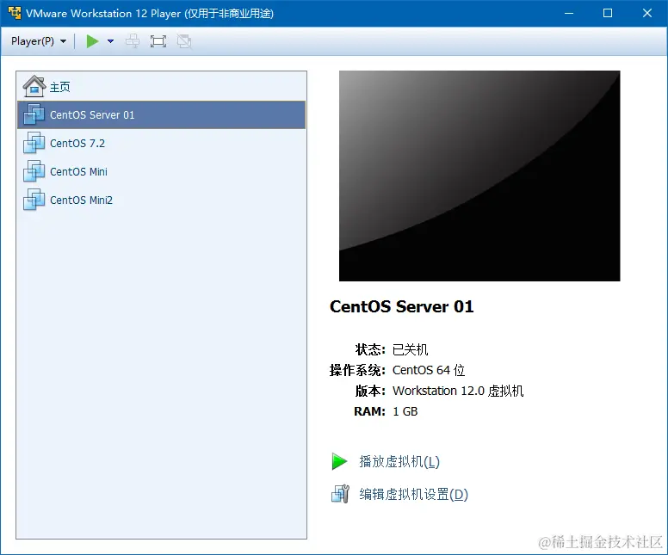This screenshot has height=555, width=668.
Task: Open the Player(P) menu
Action: coord(39,41)
